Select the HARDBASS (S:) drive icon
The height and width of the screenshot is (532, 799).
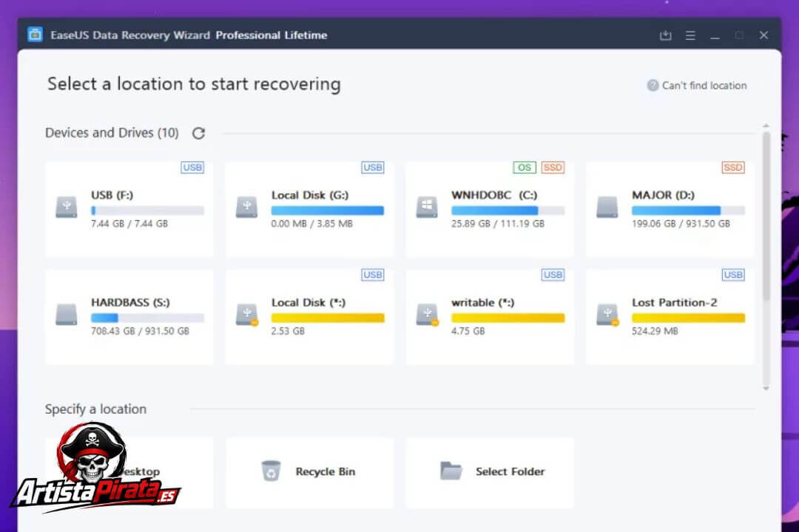point(67,314)
